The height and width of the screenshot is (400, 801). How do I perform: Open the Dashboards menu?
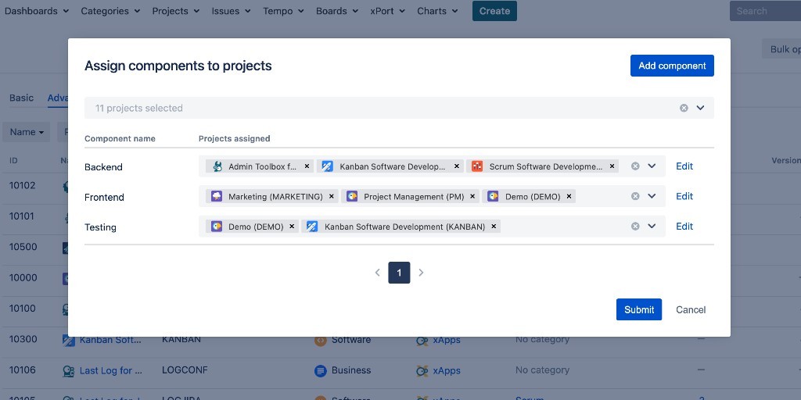37,11
